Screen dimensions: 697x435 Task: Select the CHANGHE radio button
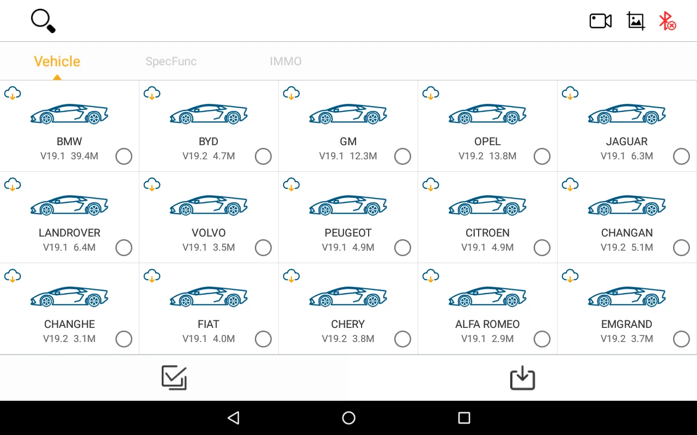click(x=124, y=339)
